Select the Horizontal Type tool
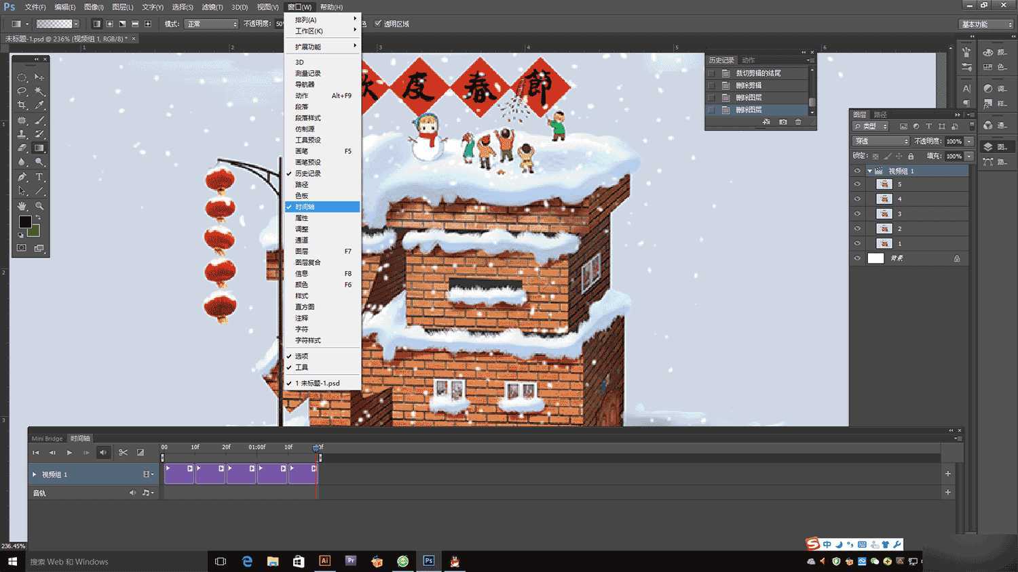Screen dimensions: 1018x572 click(x=39, y=177)
